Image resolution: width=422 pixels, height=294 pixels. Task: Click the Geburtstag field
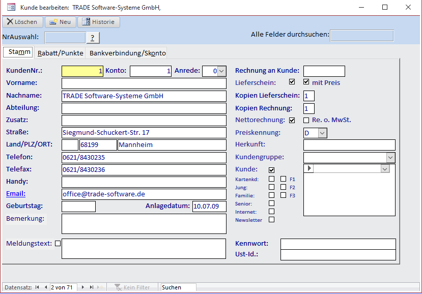click(78, 207)
